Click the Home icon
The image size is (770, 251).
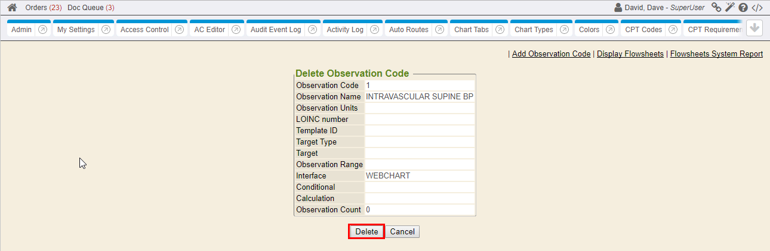[x=12, y=8]
